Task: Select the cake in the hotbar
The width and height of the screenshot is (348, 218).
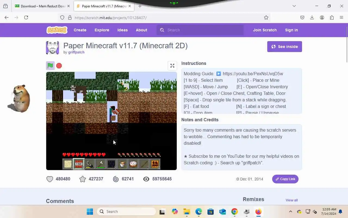Action: 133,164
